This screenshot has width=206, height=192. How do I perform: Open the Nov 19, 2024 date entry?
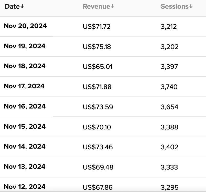25,46
